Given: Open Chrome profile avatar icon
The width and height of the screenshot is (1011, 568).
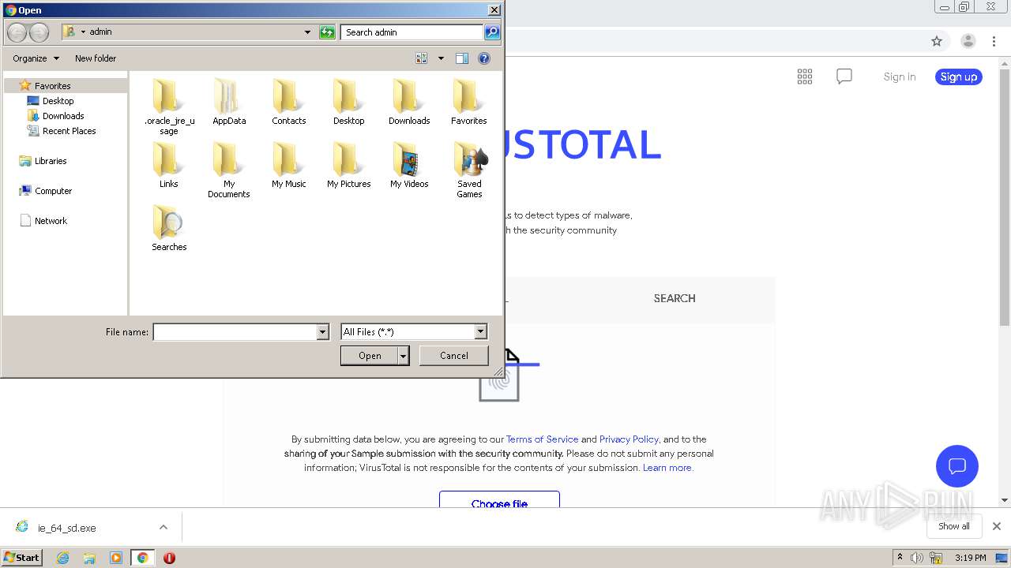Looking at the screenshot, I should (x=968, y=41).
